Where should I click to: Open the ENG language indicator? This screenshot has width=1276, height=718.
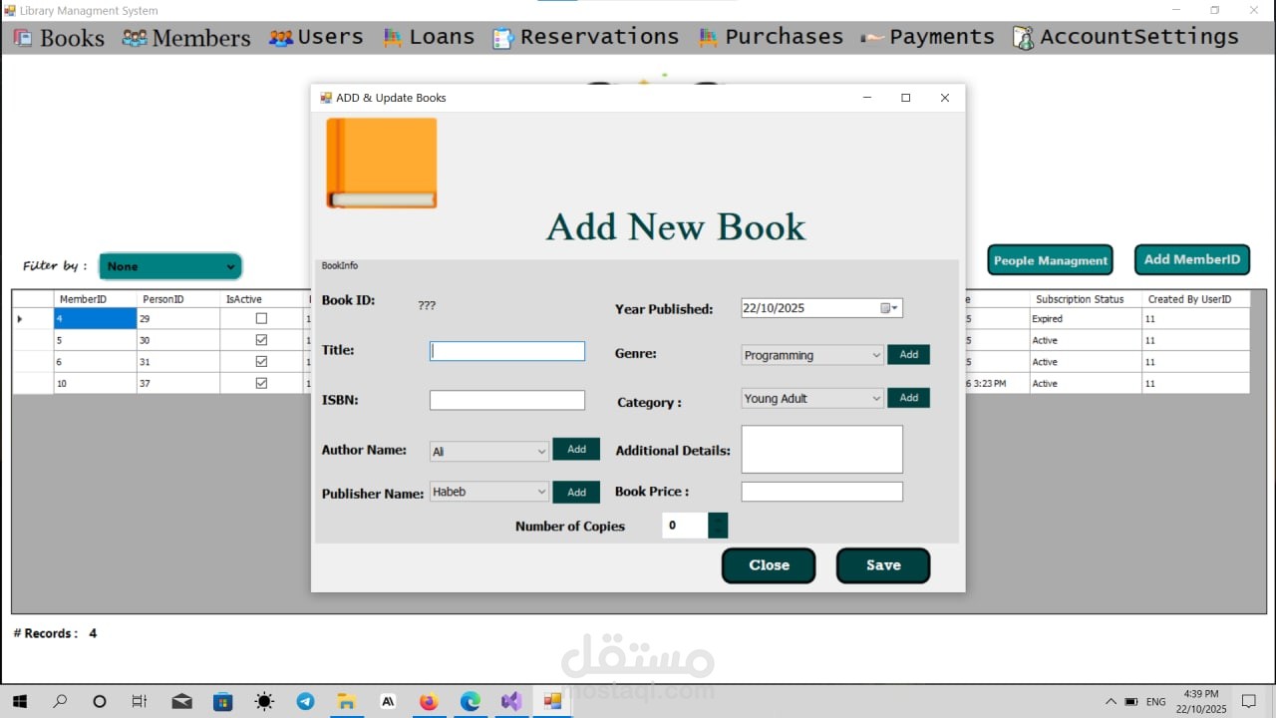coord(1156,702)
